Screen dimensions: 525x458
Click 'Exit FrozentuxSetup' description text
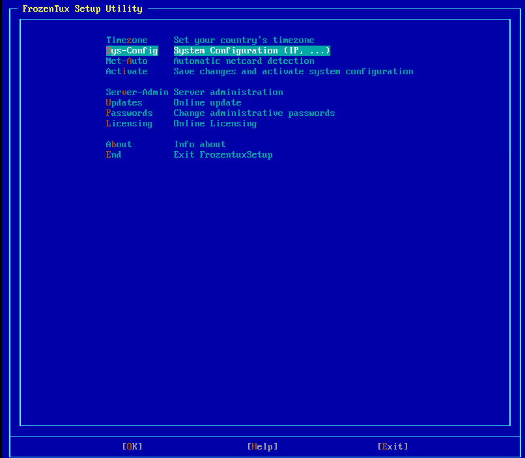point(223,154)
